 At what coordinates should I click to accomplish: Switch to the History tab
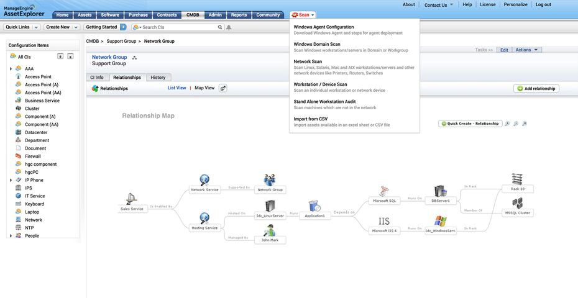coord(158,78)
